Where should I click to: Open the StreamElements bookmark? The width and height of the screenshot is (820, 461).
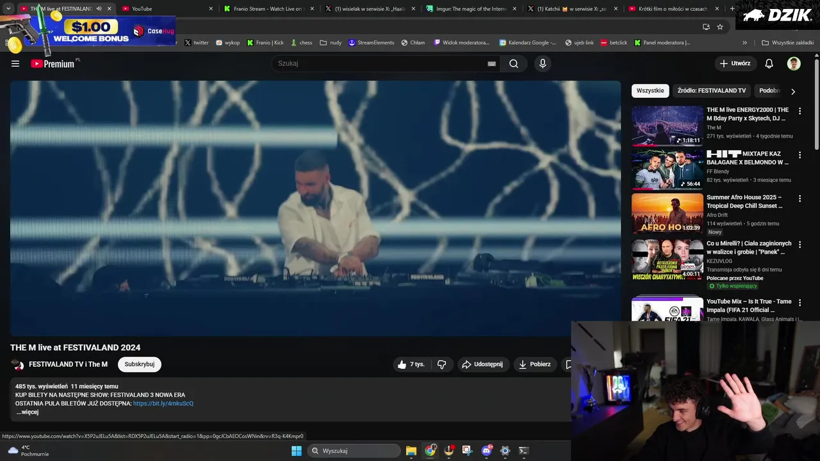tap(372, 43)
